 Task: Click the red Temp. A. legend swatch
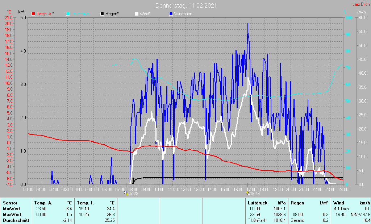tap(34, 14)
